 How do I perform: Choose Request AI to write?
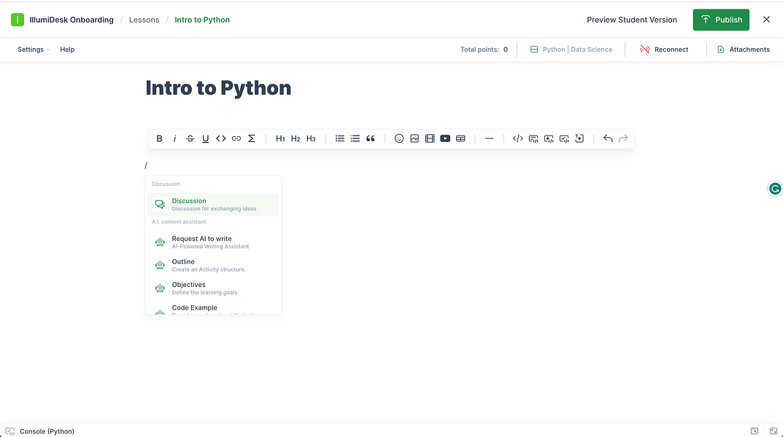tap(213, 242)
